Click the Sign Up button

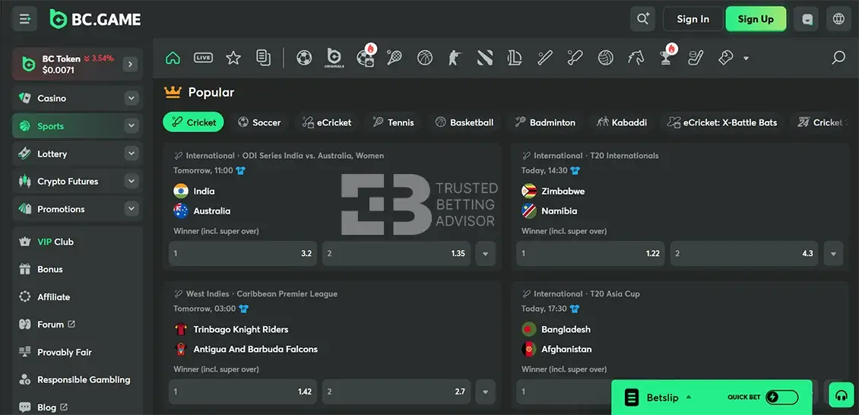[756, 19]
